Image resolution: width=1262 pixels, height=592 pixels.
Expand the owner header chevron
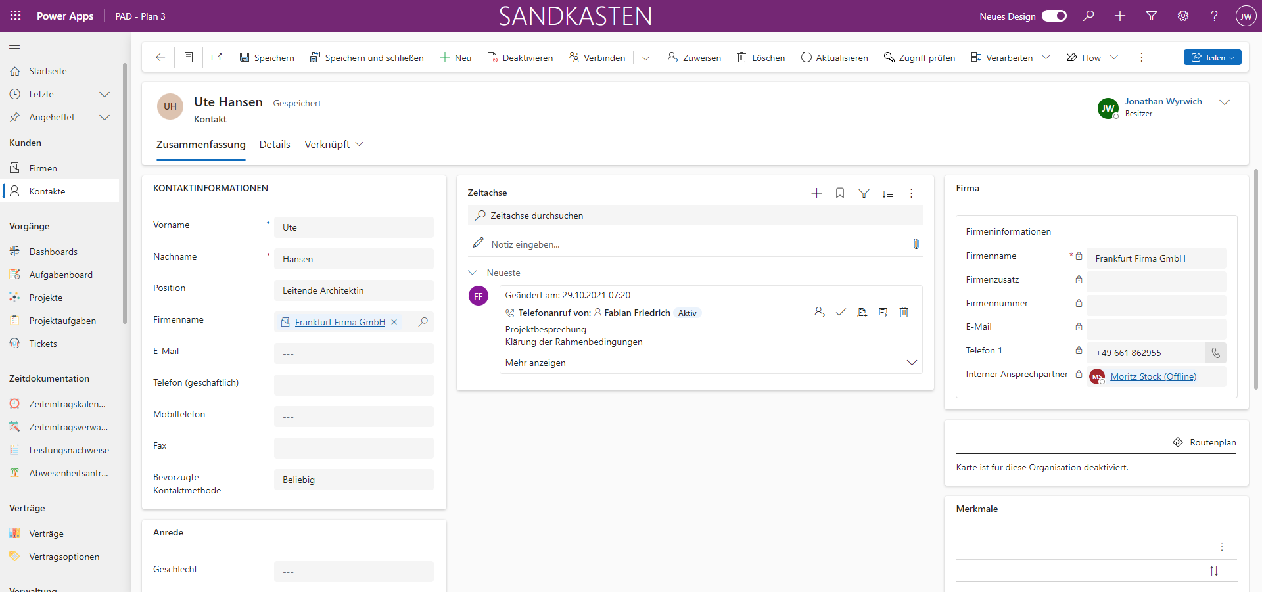[x=1225, y=102]
